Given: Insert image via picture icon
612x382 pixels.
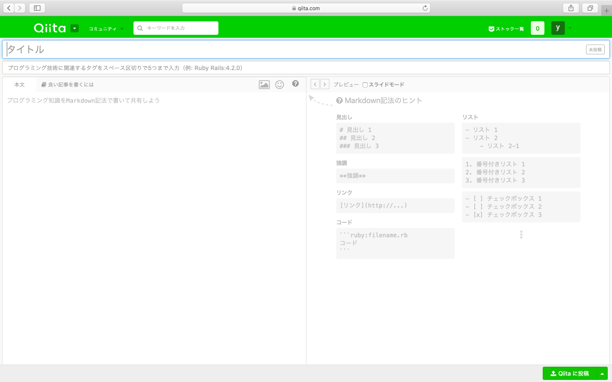Looking at the screenshot, I should 264,84.
